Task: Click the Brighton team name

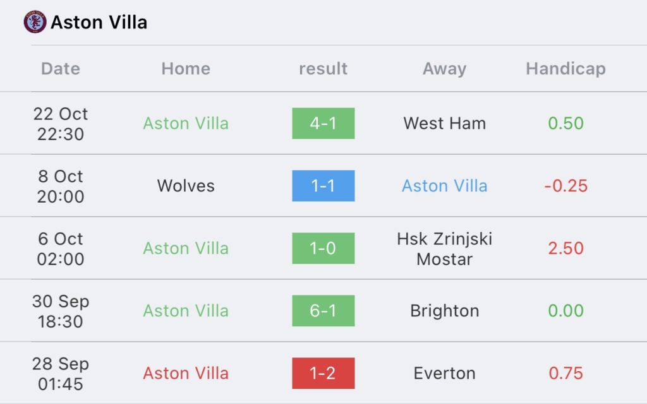Action: pos(444,311)
